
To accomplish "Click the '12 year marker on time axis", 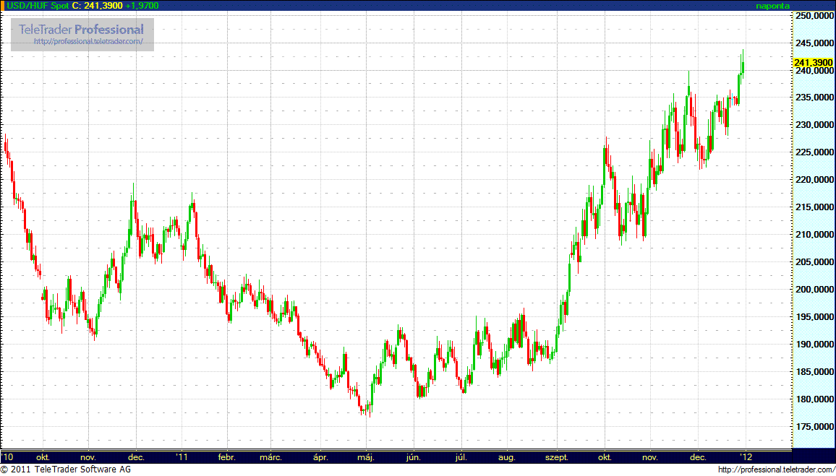I will (746, 457).
